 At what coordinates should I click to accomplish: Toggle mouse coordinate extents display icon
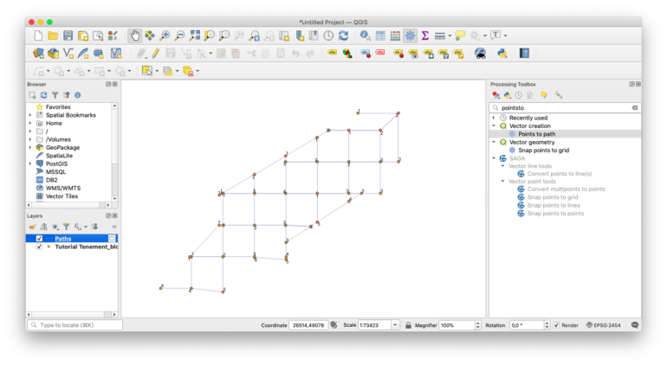pos(333,325)
